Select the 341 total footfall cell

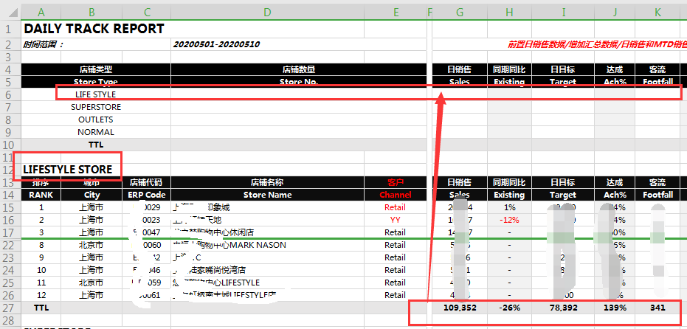[x=657, y=308]
